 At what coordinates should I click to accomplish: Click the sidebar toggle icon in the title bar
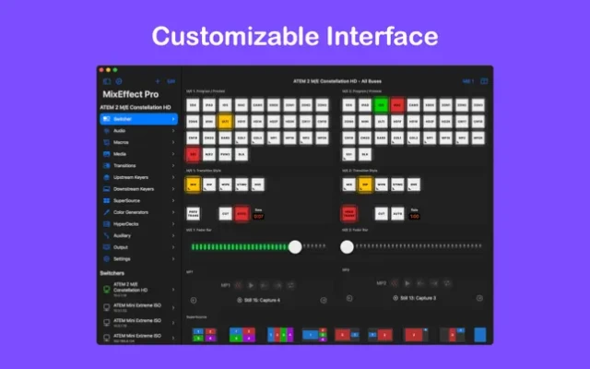click(x=106, y=81)
